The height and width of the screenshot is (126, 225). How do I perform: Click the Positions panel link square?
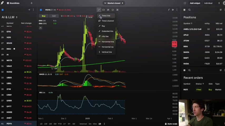pyautogui.click(x=184, y=10)
